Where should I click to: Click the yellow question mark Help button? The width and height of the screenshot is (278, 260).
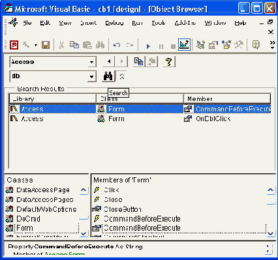click(x=169, y=62)
